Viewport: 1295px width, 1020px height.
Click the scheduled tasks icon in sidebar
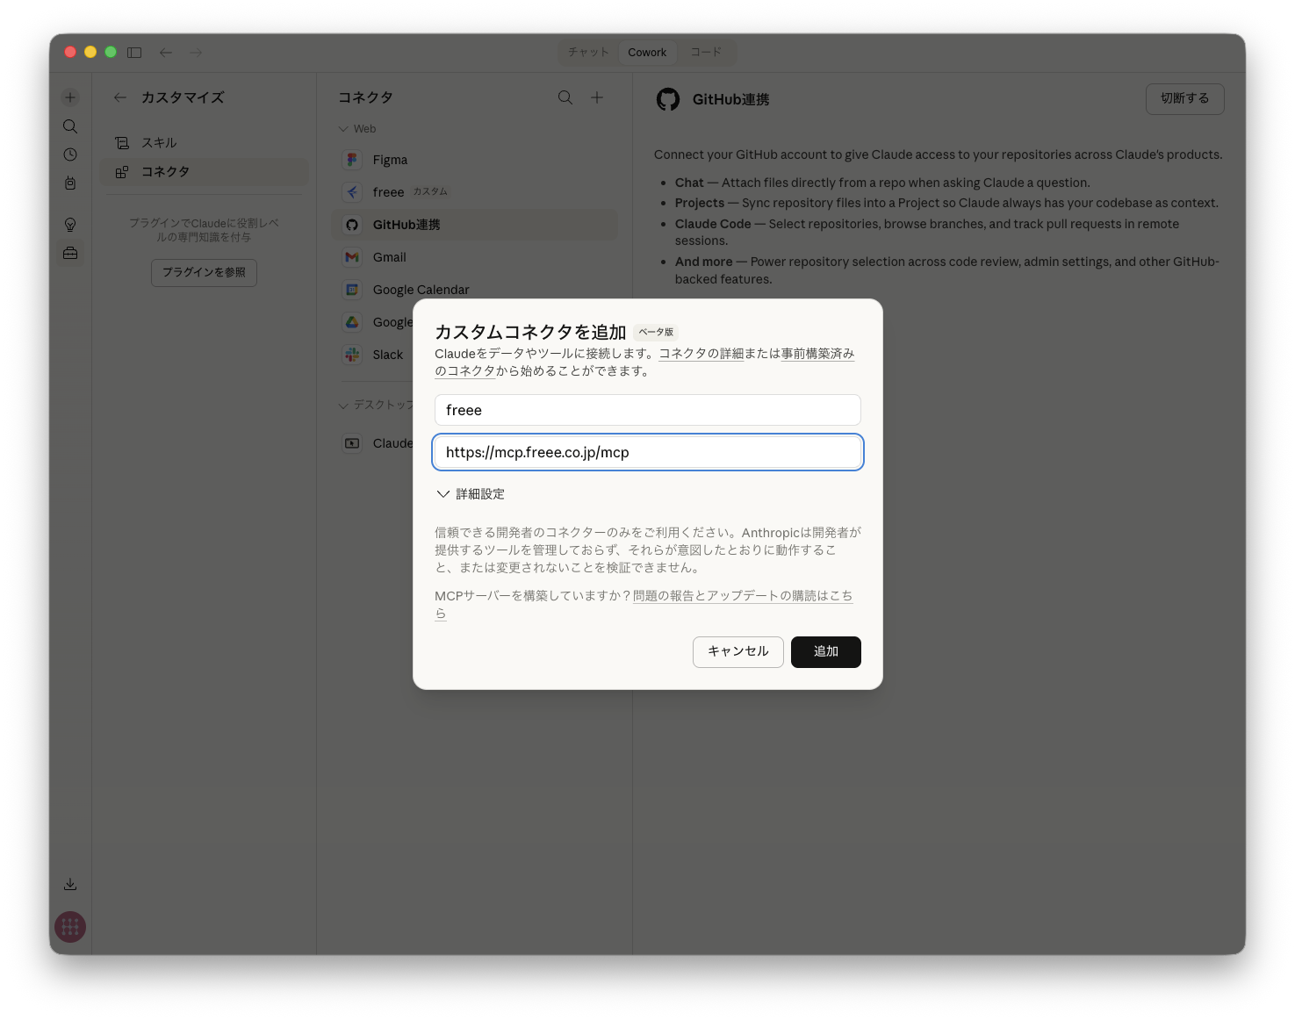[70, 183]
